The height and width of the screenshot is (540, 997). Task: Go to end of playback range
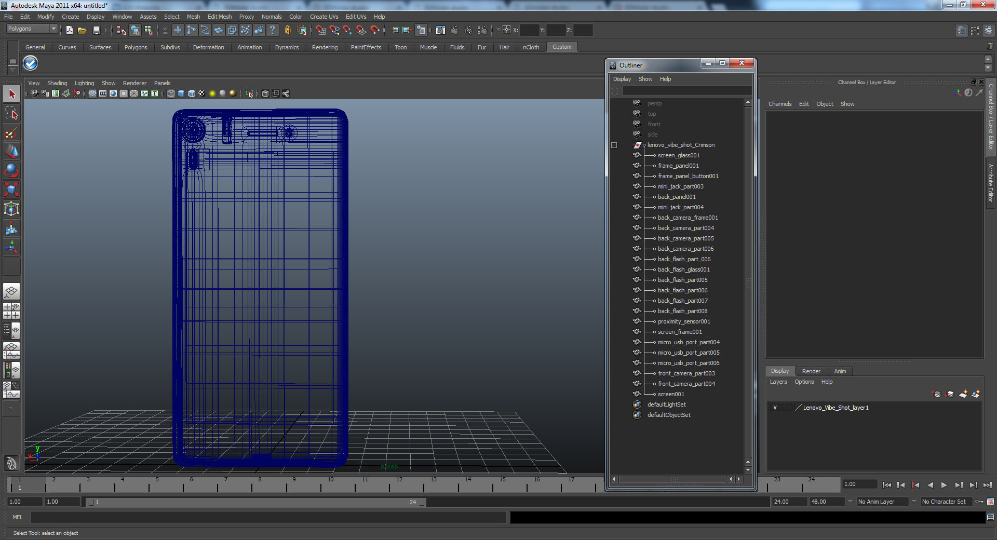pos(988,485)
